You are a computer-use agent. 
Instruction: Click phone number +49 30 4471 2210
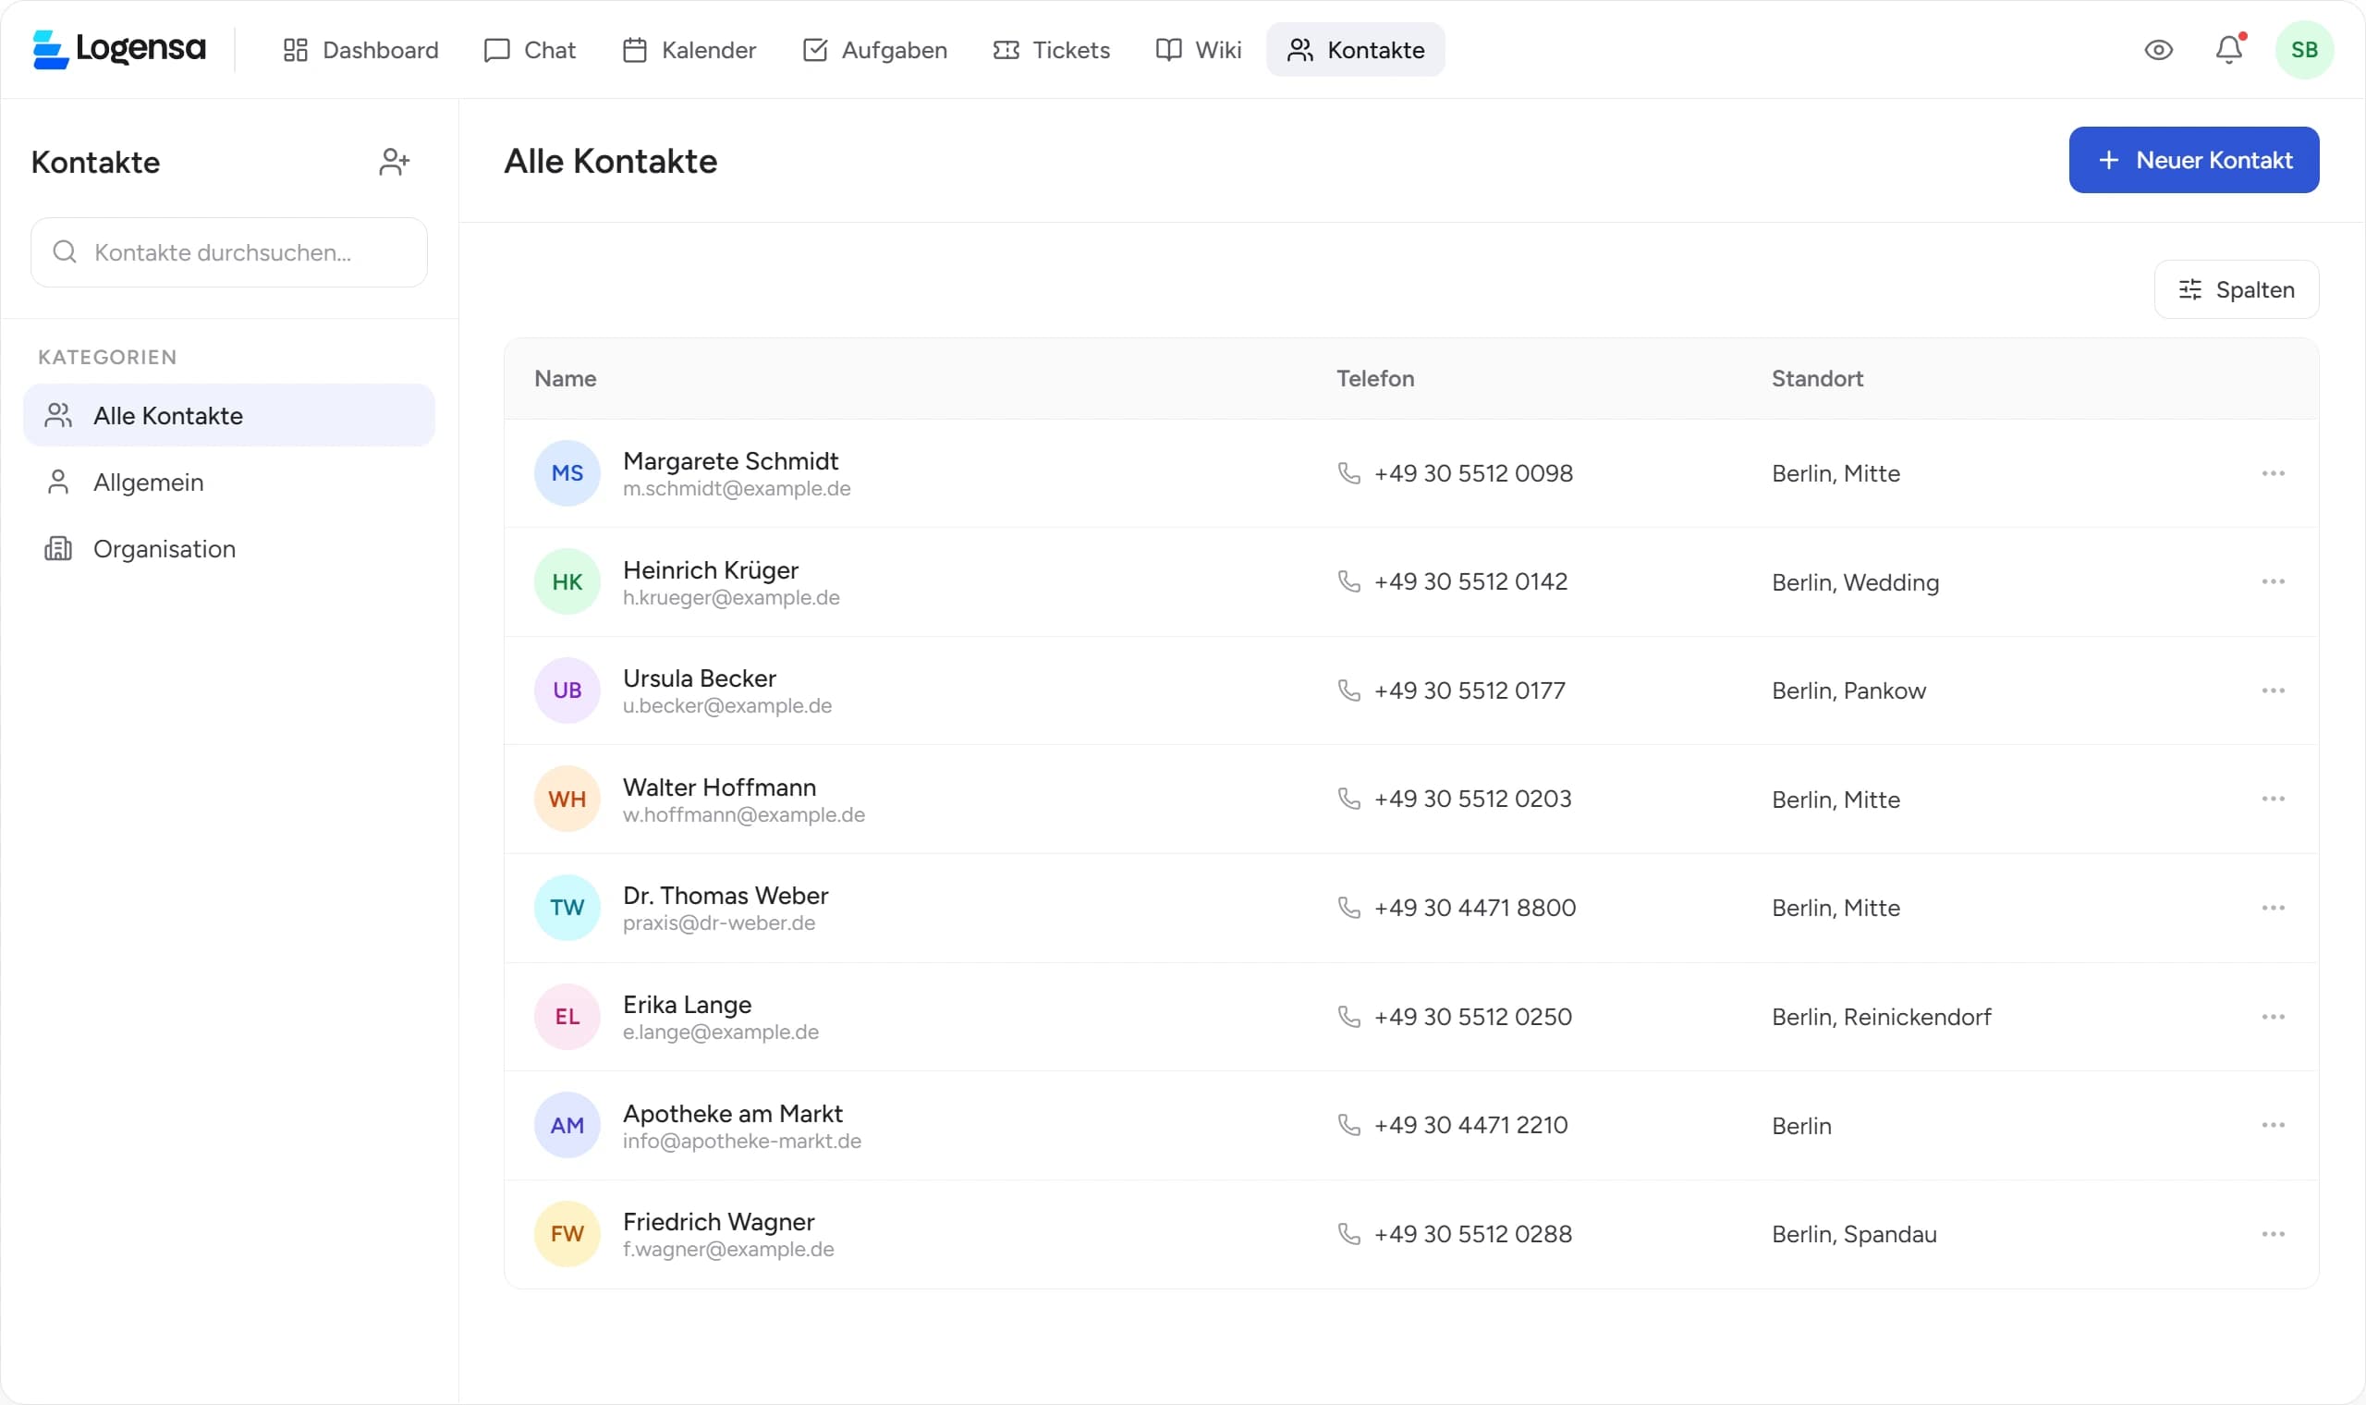point(1470,1125)
